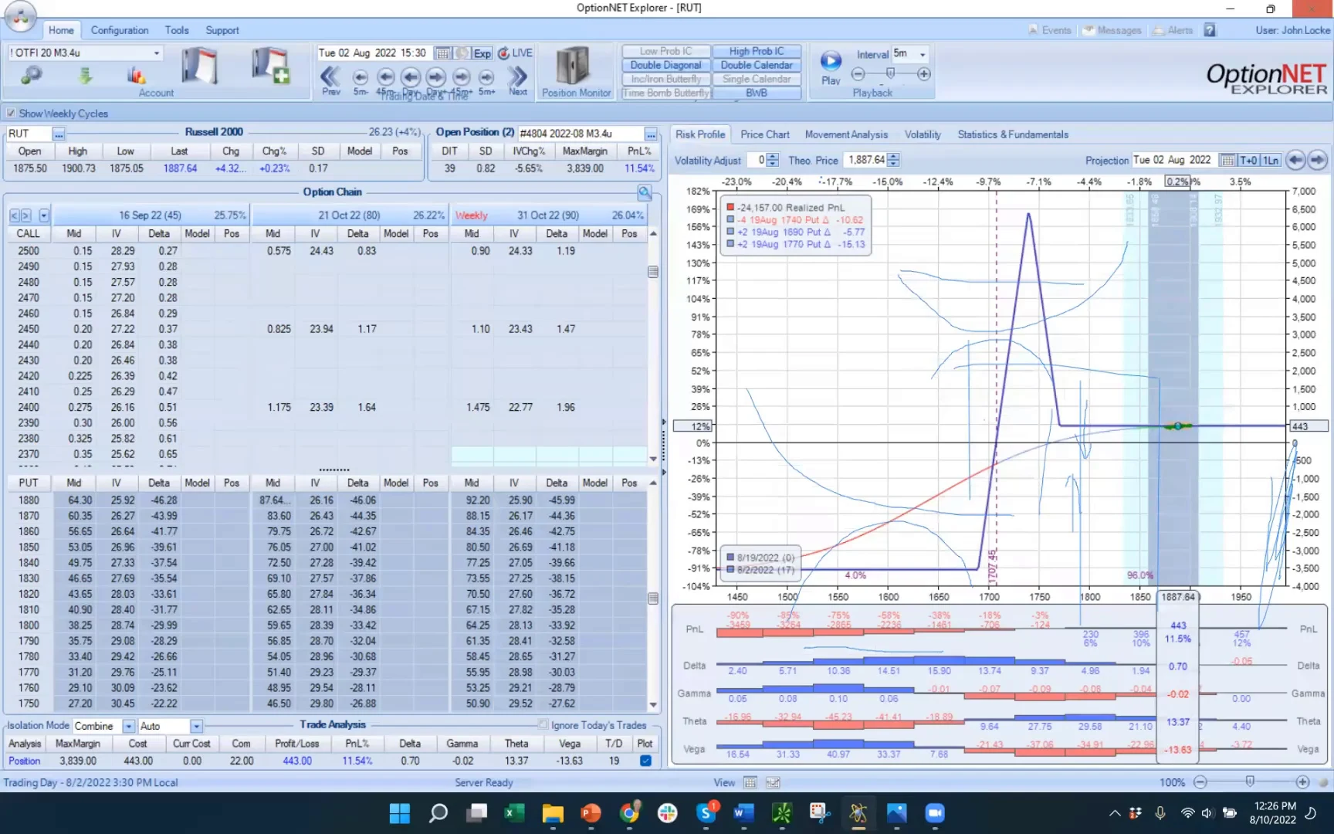This screenshot has width=1334, height=834.
Task: Toggle Show Weekly Cycles checkbox
Action: click(x=11, y=114)
